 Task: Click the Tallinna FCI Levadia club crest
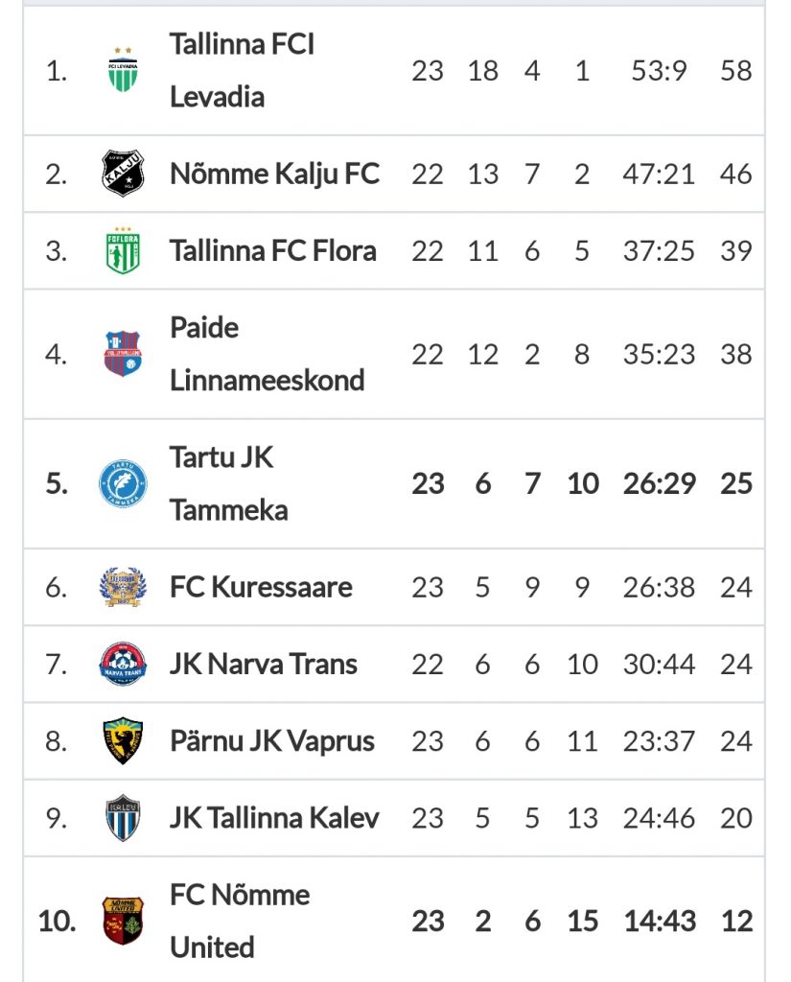tap(123, 69)
